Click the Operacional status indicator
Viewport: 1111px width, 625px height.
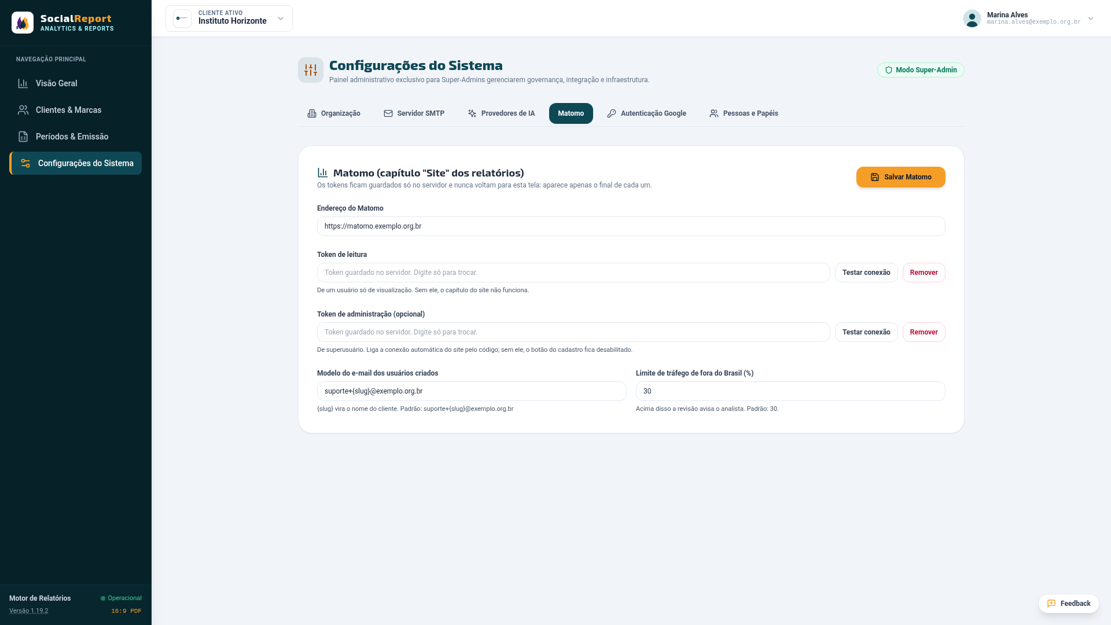tap(121, 598)
